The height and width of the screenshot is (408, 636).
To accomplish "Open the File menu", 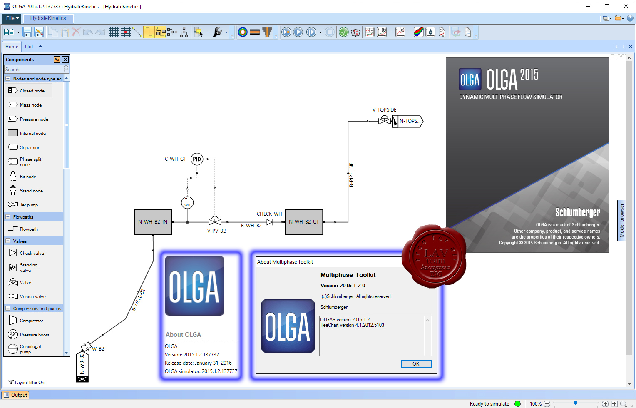I will click(12, 18).
